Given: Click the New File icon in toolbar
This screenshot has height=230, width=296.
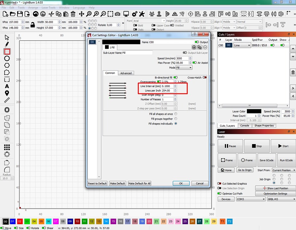Looking at the screenshot, I should [5, 14].
